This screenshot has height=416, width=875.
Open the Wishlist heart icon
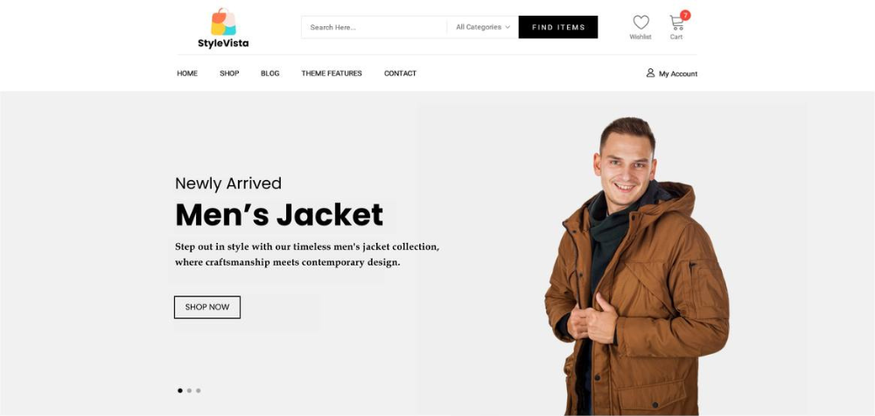(x=641, y=23)
